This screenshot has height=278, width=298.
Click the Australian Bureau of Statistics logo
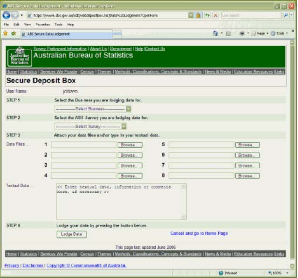20,57
